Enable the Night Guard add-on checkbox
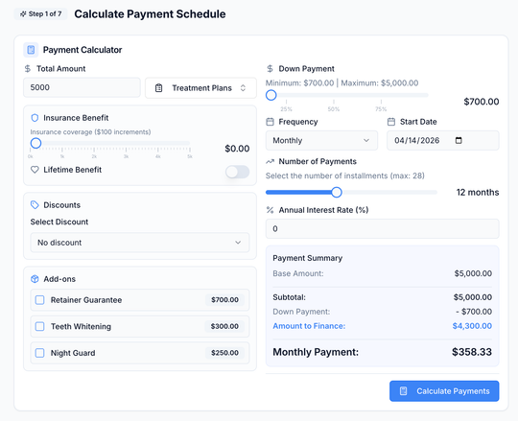 point(40,353)
